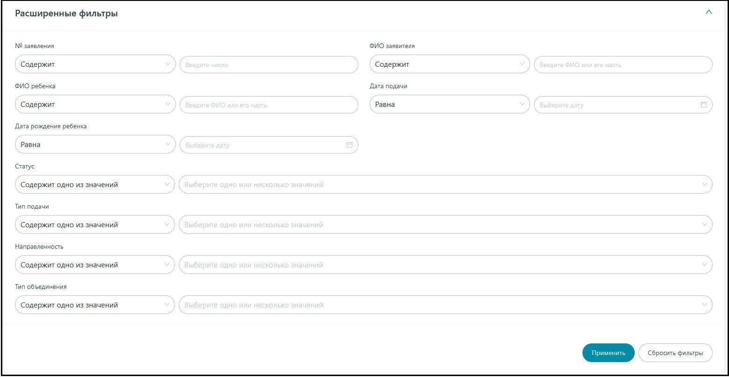The width and height of the screenshot is (729, 377).
Task: Open Дата рождения ребенка 'Равна' dropdown
Action: [x=95, y=145]
